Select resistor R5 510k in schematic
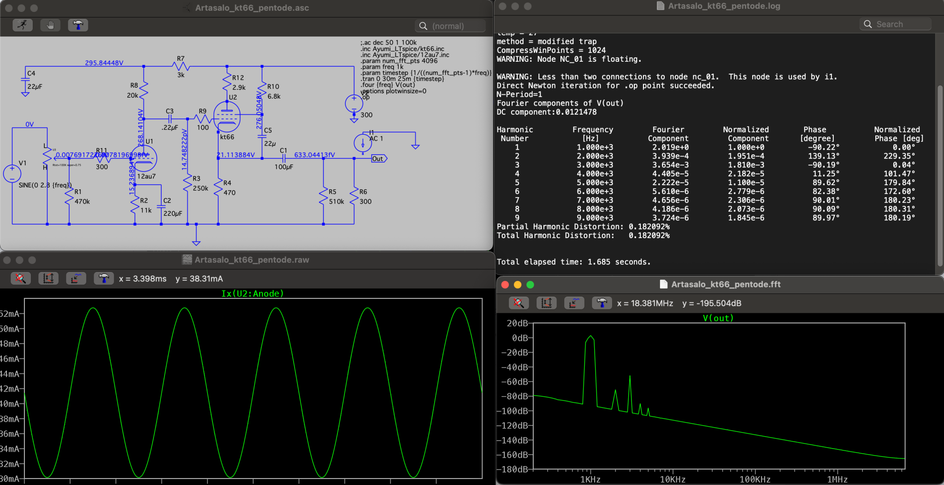The height and width of the screenshot is (485, 944). tap(324, 197)
